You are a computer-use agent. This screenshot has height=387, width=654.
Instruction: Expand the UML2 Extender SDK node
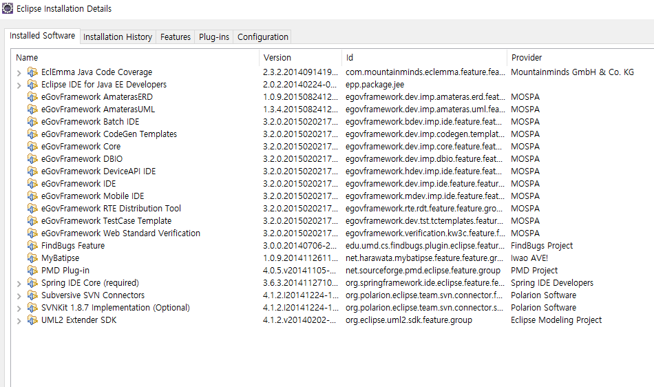click(x=19, y=321)
